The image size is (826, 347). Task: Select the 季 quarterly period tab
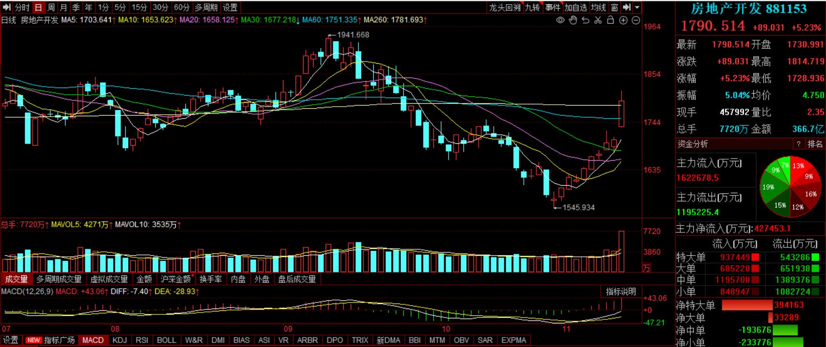click(76, 8)
